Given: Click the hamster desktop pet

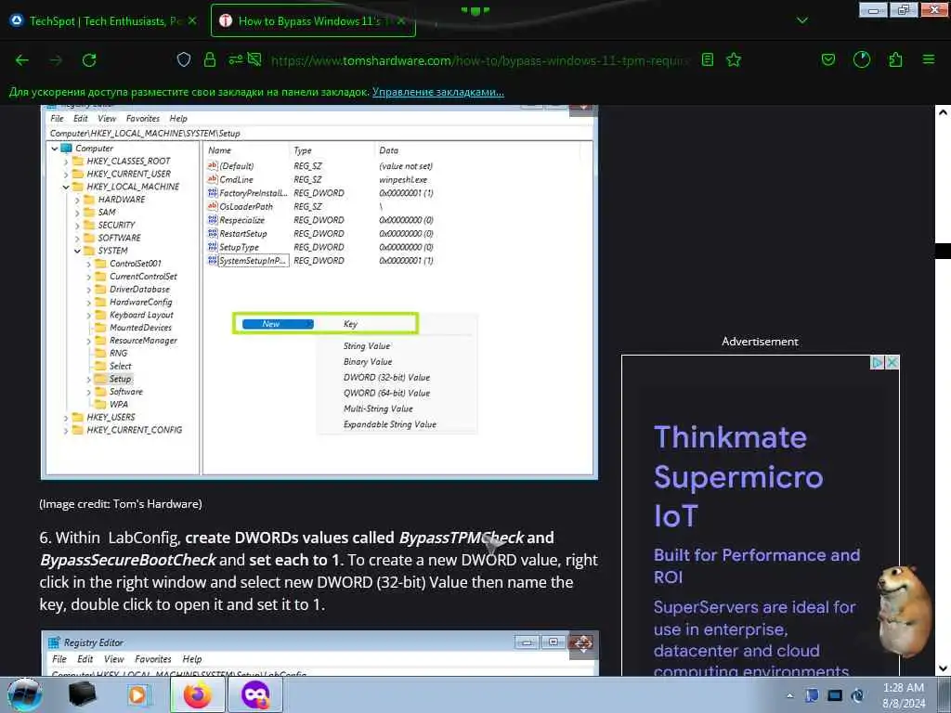Looking at the screenshot, I should click(x=905, y=611).
